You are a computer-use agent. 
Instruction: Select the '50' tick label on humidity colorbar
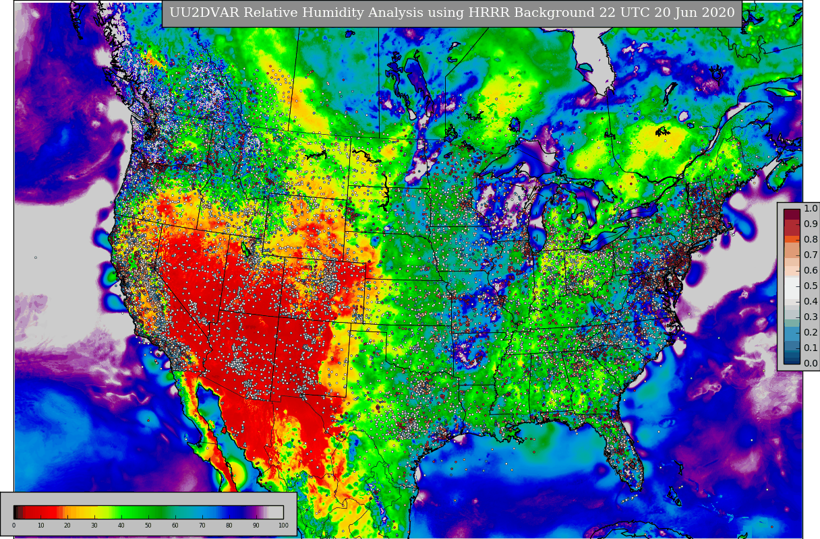148,526
